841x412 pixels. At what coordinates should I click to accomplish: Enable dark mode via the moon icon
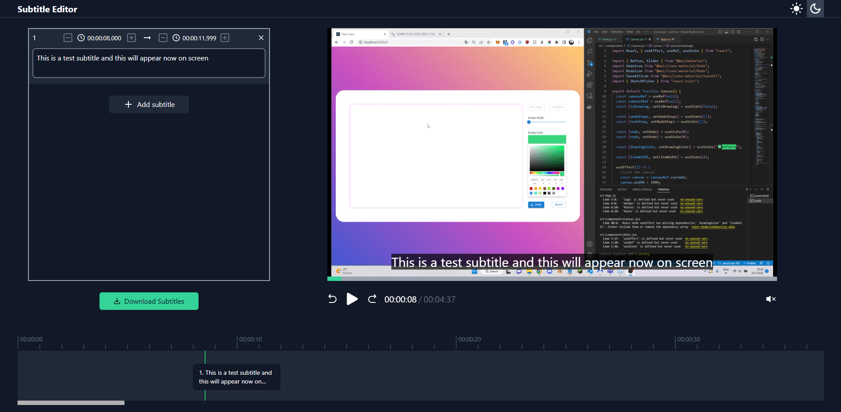[x=815, y=8]
